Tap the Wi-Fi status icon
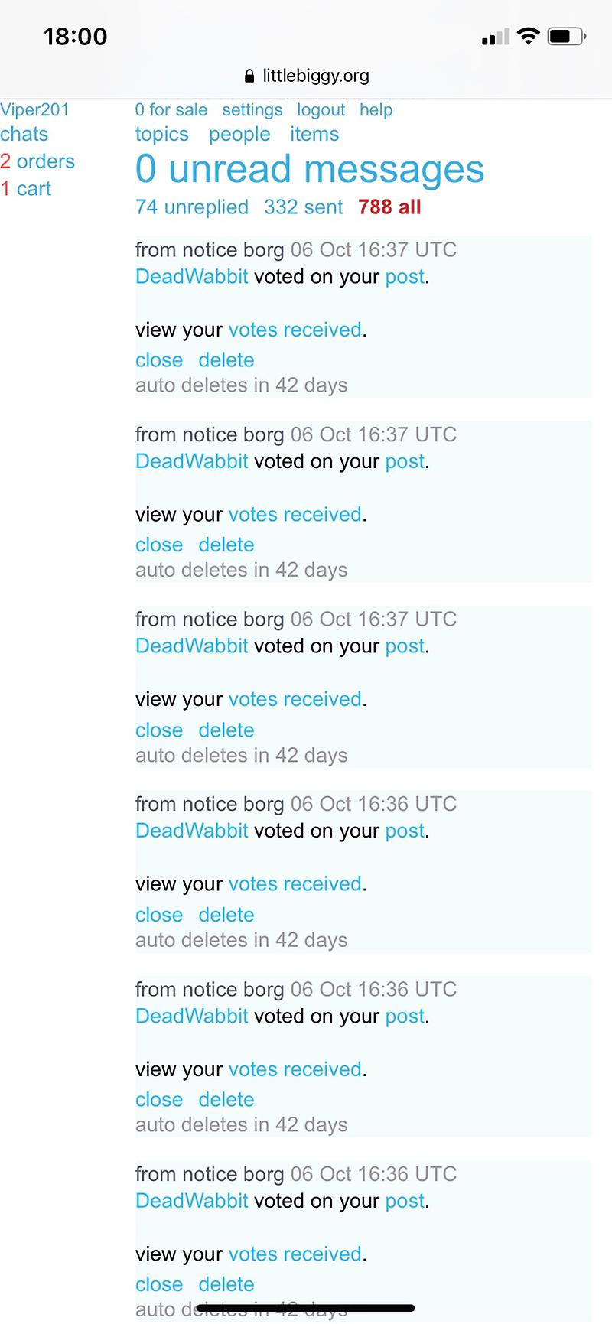The height and width of the screenshot is (1324, 612). (527, 36)
